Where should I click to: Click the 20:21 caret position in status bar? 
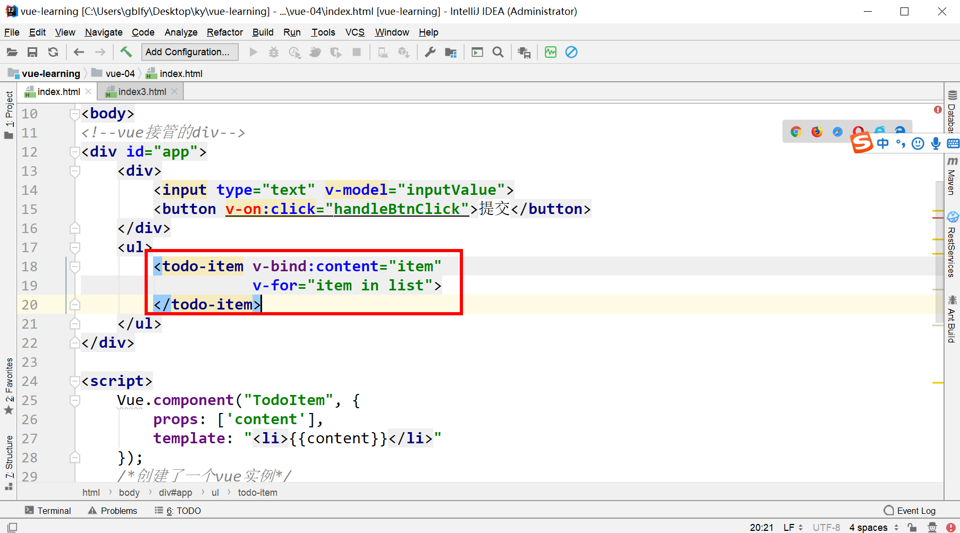point(761,527)
